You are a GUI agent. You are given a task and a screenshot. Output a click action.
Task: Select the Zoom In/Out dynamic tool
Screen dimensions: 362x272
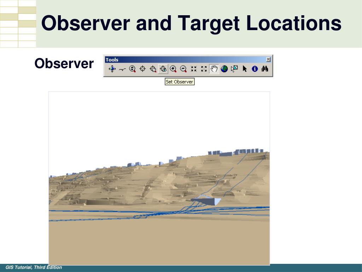point(132,69)
